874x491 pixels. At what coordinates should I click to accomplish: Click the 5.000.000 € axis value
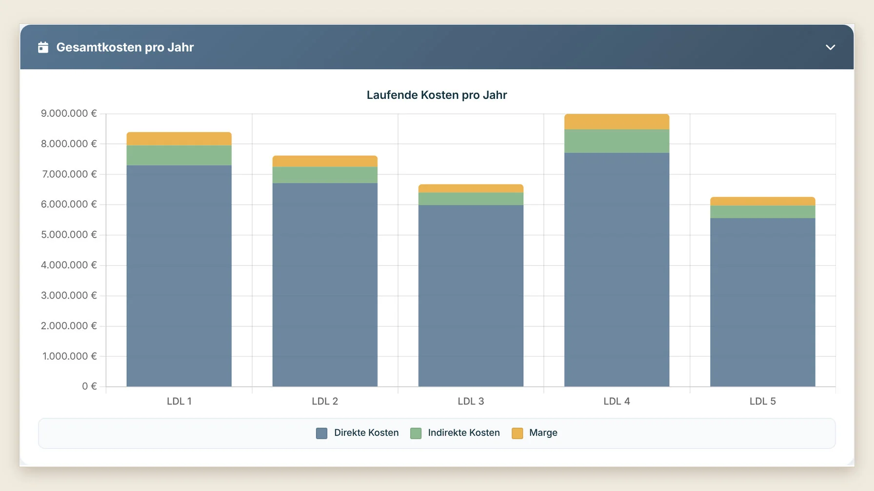69,235
